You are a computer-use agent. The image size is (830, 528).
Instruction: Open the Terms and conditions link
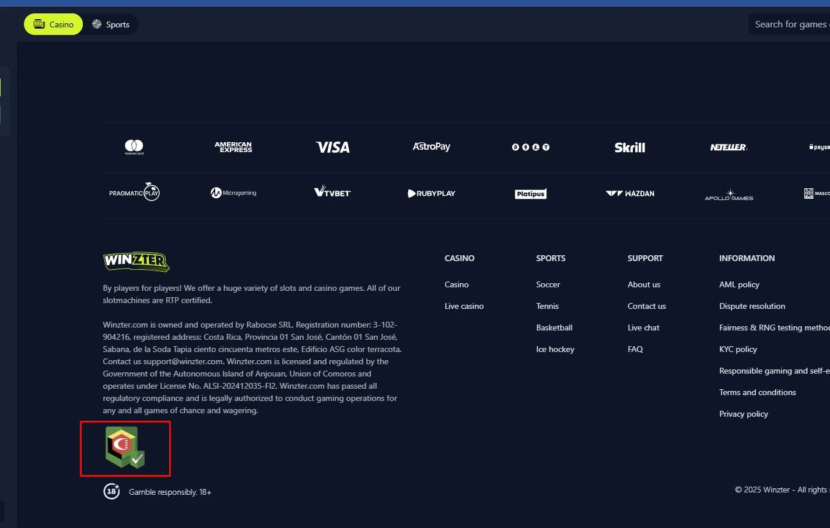coord(758,392)
